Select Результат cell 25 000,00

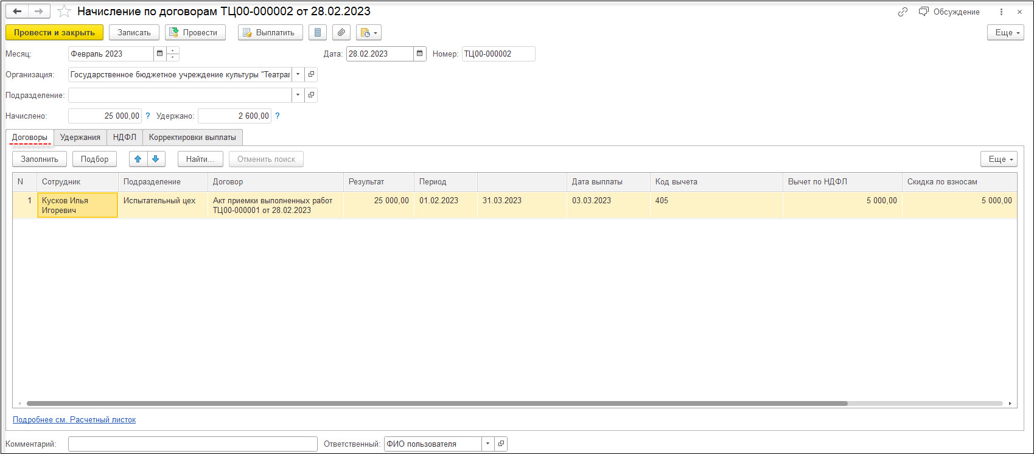click(x=379, y=205)
